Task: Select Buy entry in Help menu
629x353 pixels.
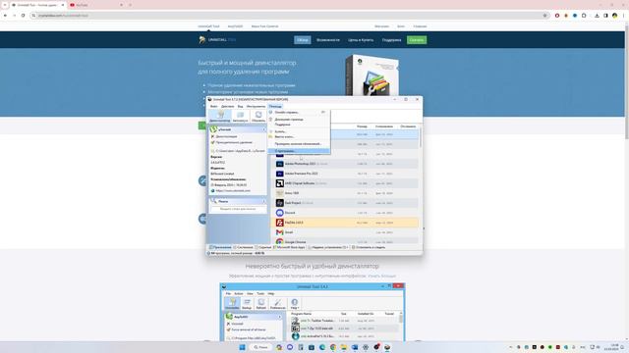Action: [299, 131]
